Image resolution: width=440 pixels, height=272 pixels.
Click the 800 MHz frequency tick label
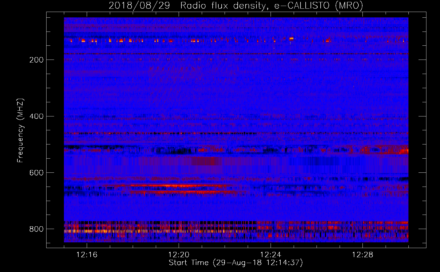tap(36, 229)
